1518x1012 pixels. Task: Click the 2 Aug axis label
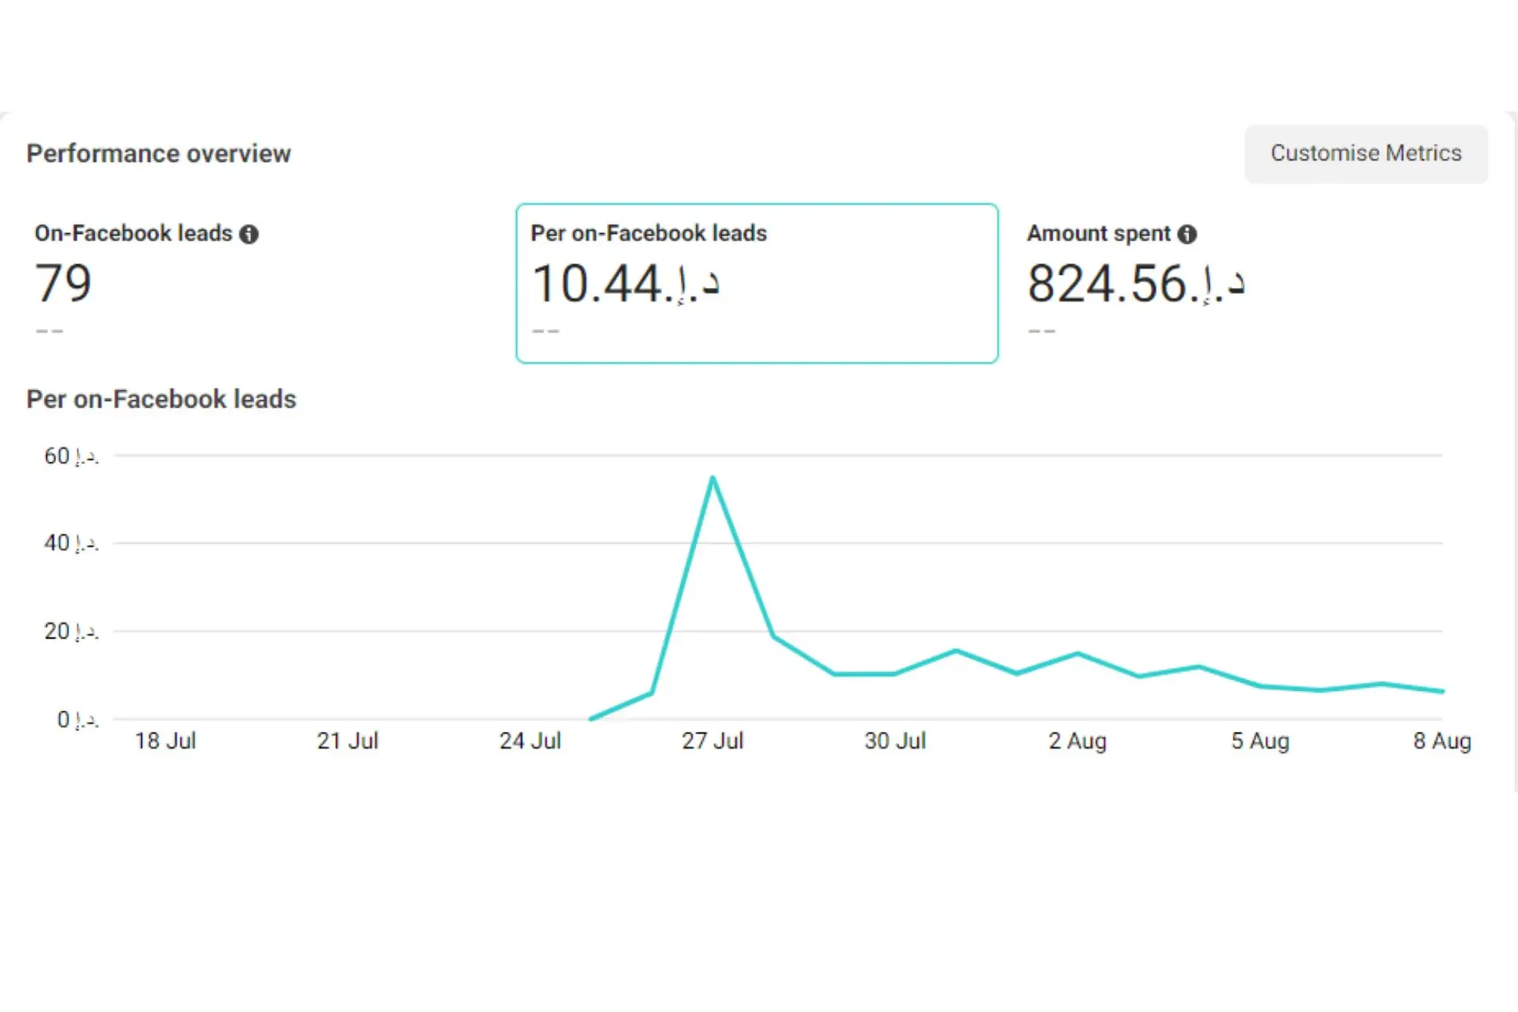coord(1077,741)
